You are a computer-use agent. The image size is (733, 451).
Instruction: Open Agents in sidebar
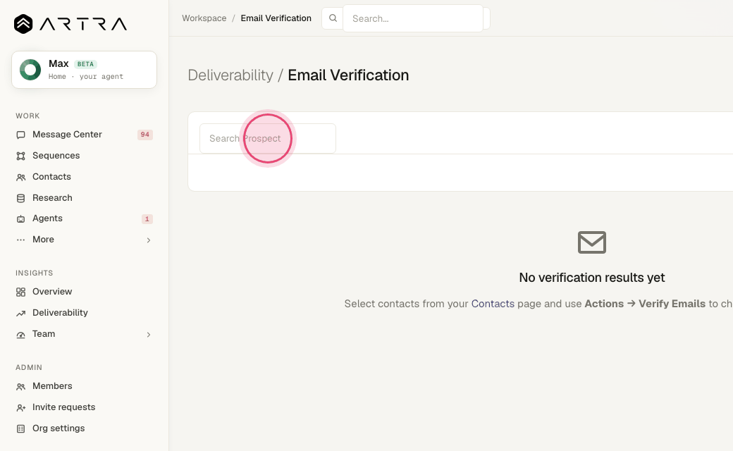pyautogui.click(x=84, y=218)
